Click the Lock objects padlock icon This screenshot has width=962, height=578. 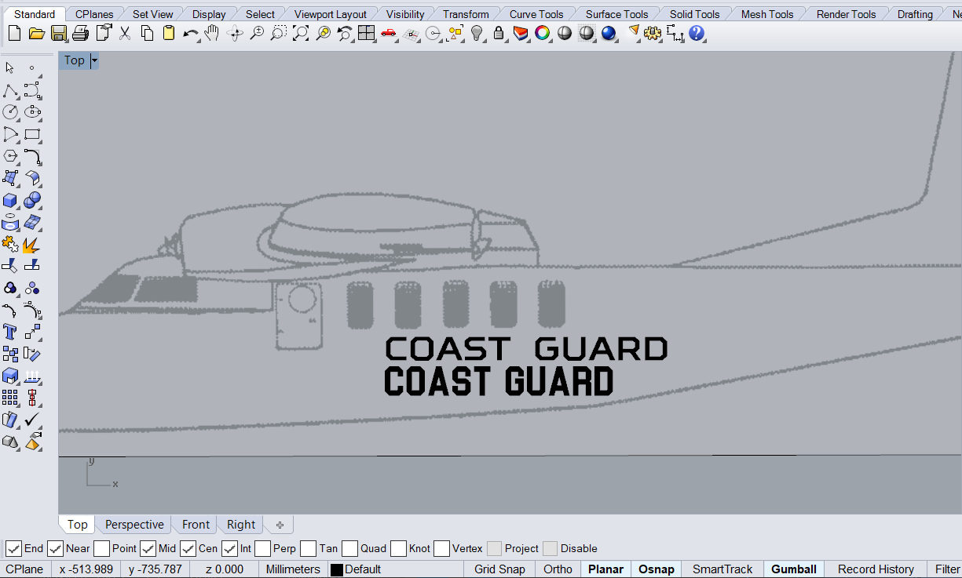tap(499, 33)
